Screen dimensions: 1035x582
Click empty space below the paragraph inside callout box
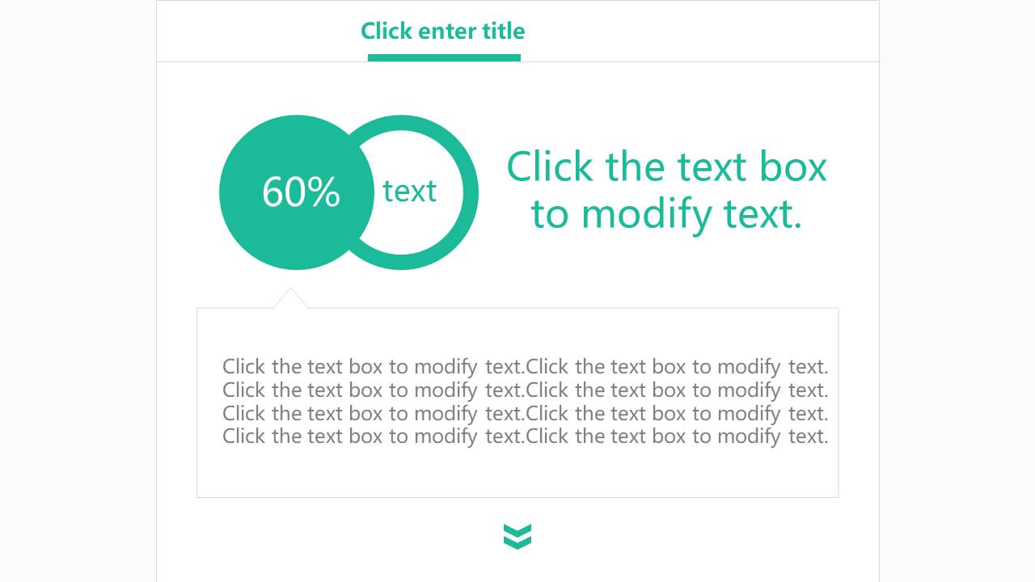pos(517,473)
